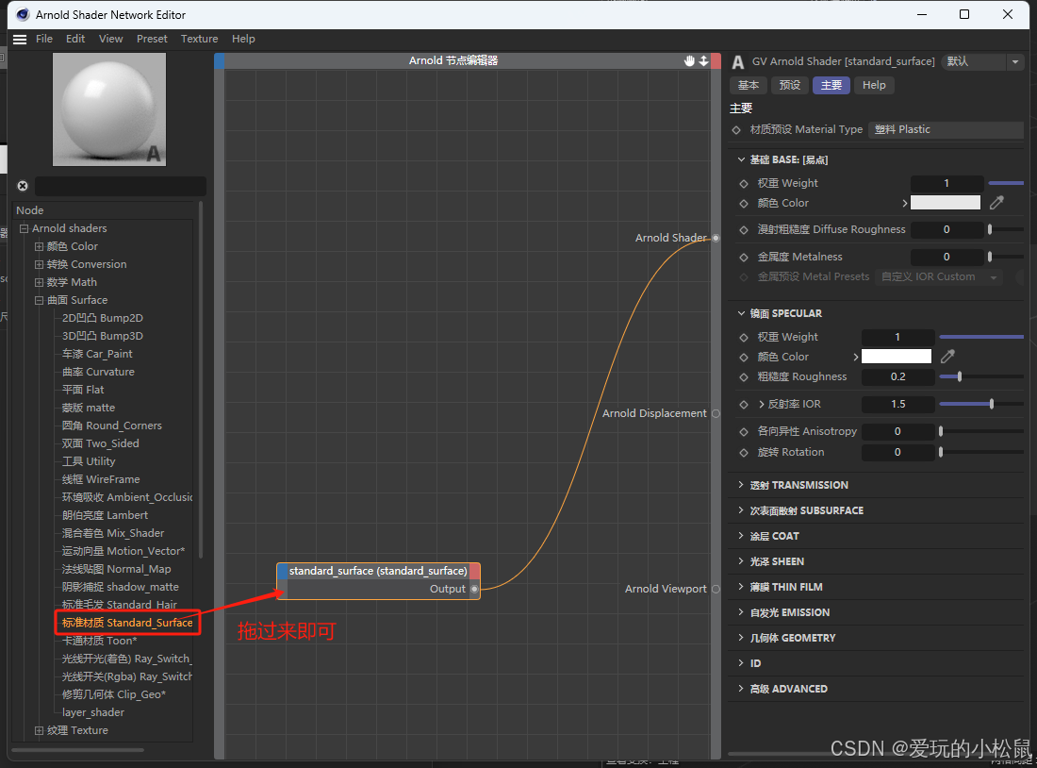Select 车漆 Car_Paint shader
The image size is (1037, 768).
point(97,354)
